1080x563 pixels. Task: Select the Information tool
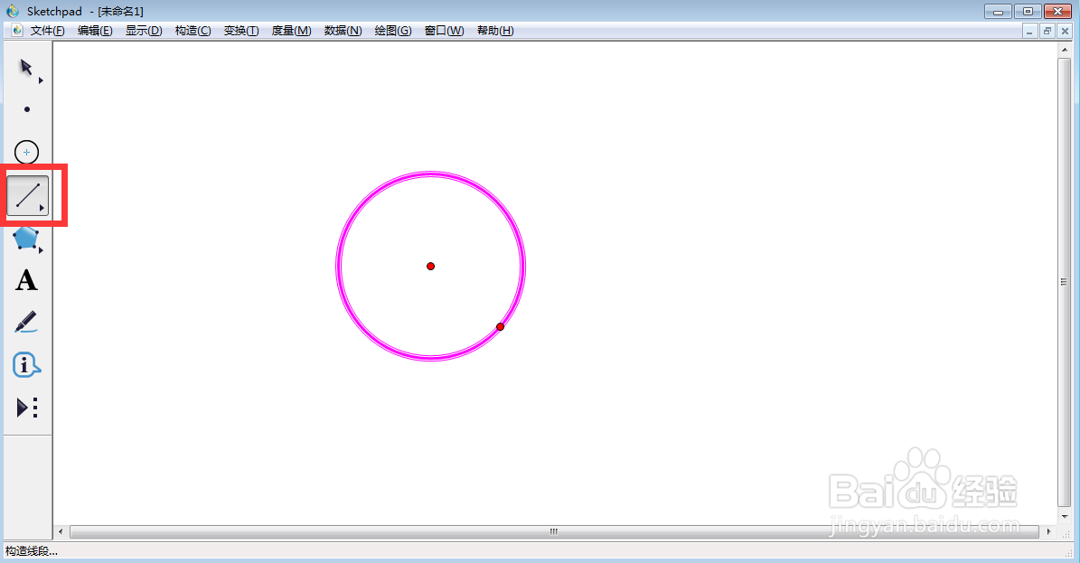[27, 365]
